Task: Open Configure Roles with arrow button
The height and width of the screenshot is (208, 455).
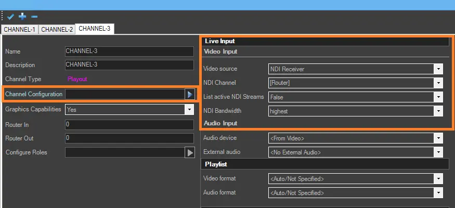Action: (189, 152)
